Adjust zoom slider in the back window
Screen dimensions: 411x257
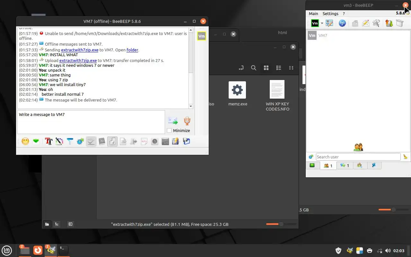[x=393, y=209]
